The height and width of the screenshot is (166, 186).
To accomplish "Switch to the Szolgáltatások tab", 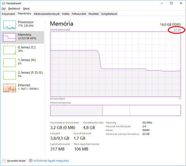I will pyautogui.click(x=109, y=14).
